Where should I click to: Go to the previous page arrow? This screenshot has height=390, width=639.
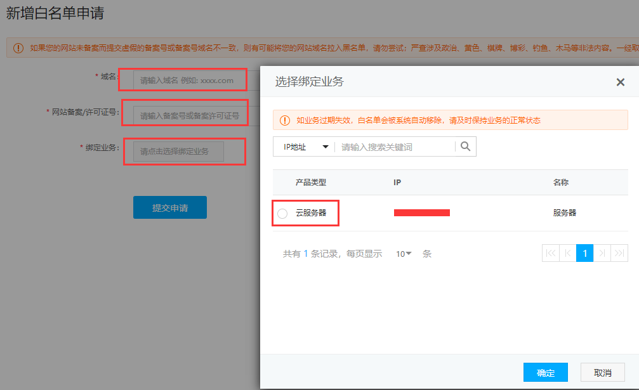(x=567, y=253)
